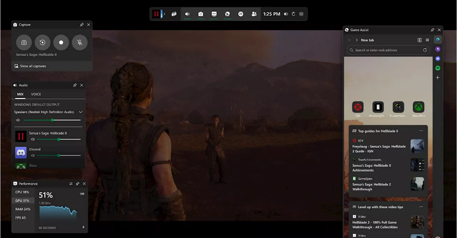Image resolution: width=457 pixels, height=238 pixels.
Task: Adjust the Discord volume slider
Action: click(59, 155)
